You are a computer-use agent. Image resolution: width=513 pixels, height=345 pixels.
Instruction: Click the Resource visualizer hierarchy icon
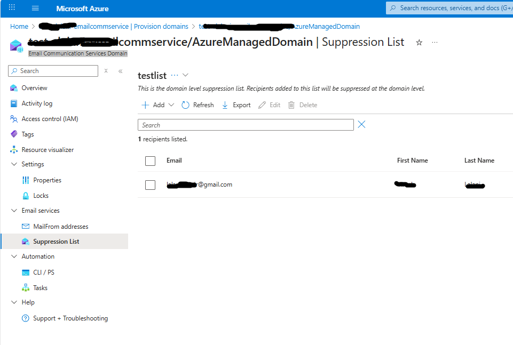14,150
